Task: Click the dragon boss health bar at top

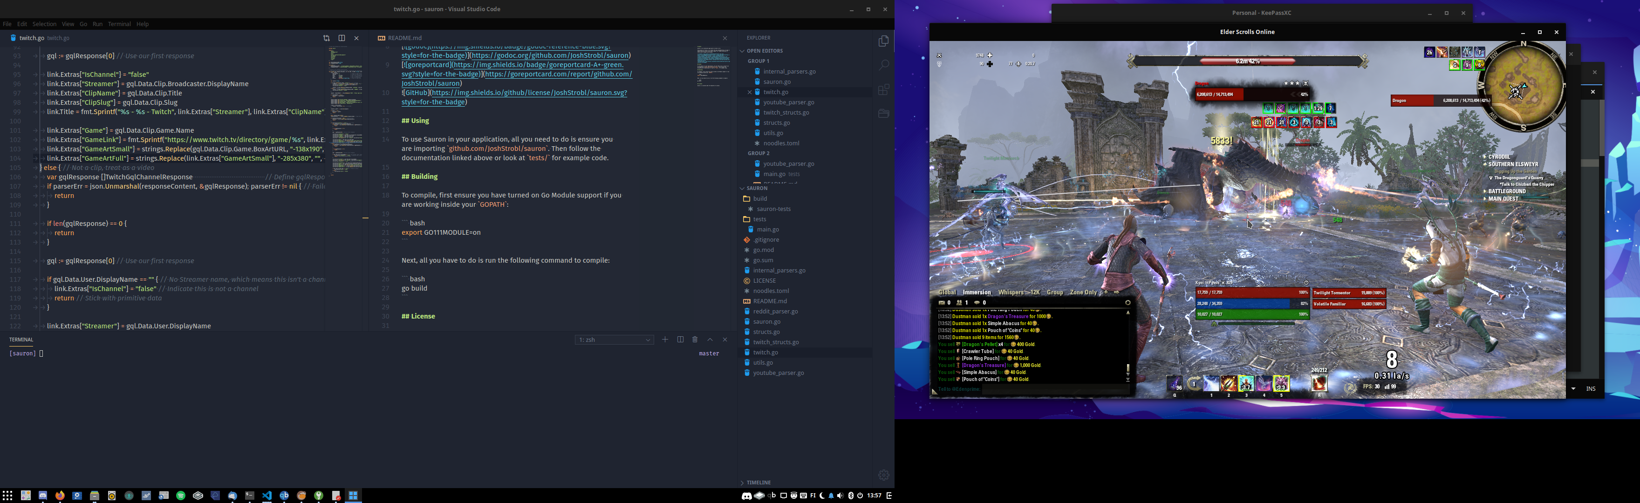Action: tap(1247, 61)
